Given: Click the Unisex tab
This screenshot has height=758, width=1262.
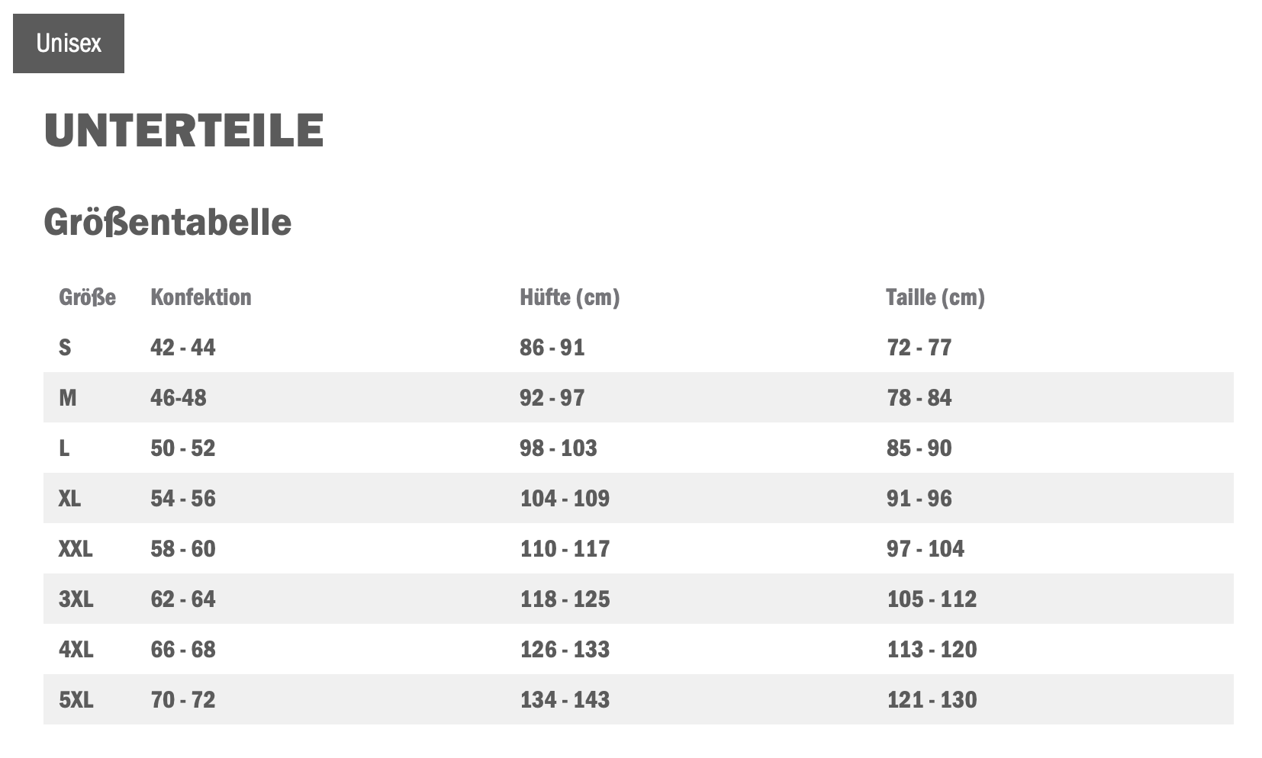Looking at the screenshot, I should point(69,43).
